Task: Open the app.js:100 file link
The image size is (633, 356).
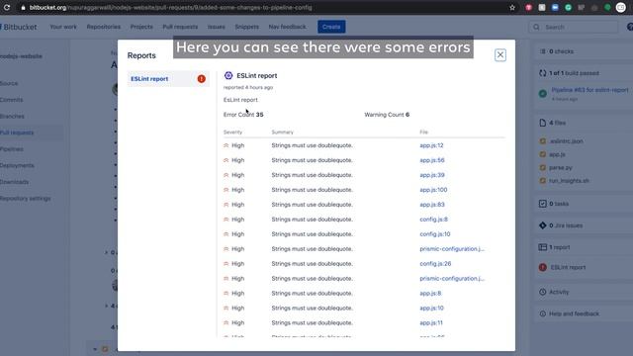Action: 433,190
